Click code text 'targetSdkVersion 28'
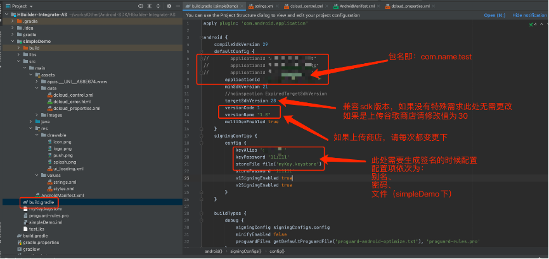 click(250, 100)
